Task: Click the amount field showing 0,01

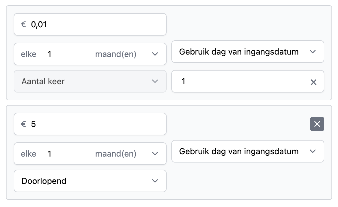Action: [95, 24]
